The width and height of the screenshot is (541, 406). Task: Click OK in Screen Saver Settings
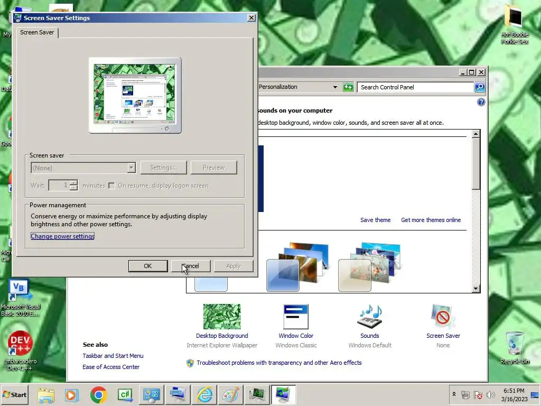[x=148, y=266]
